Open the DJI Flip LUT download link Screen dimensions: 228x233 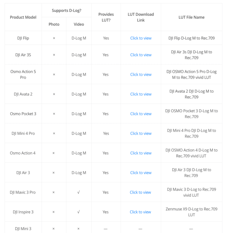coord(141,38)
